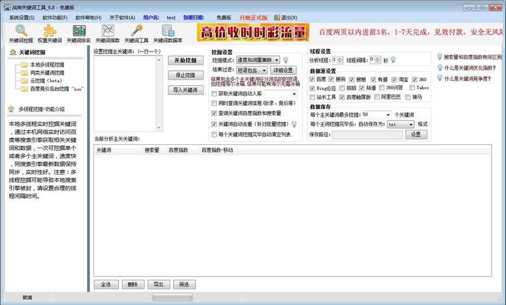Image resolution: width=506 pixels, height=305 pixels.
Task: Open the dropdown beside 获取关键词自动入库
Action: 294,94
